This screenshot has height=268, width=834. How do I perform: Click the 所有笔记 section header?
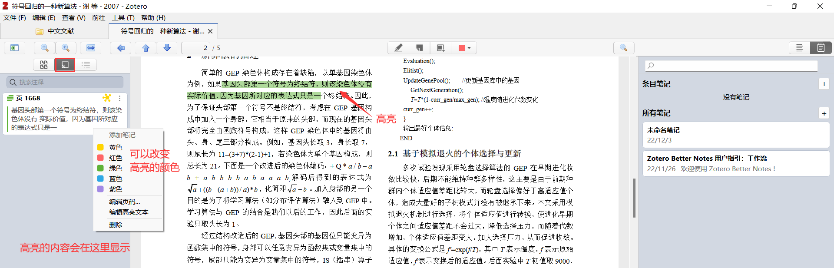(x=656, y=113)
